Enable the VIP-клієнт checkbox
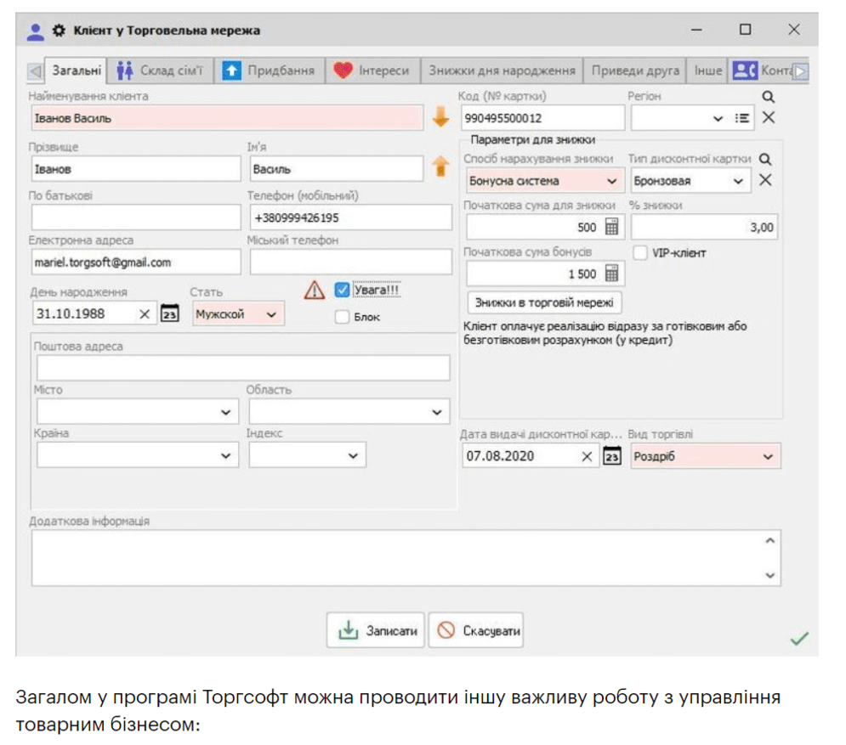This screenshot has height=745, width=846. (642, 252)
